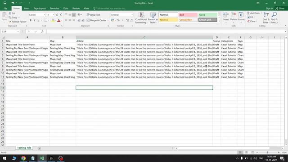This screenshot has height=162, width=288.
Task: Toggle Wrap Text for the cell
Action: click(94, 15)
